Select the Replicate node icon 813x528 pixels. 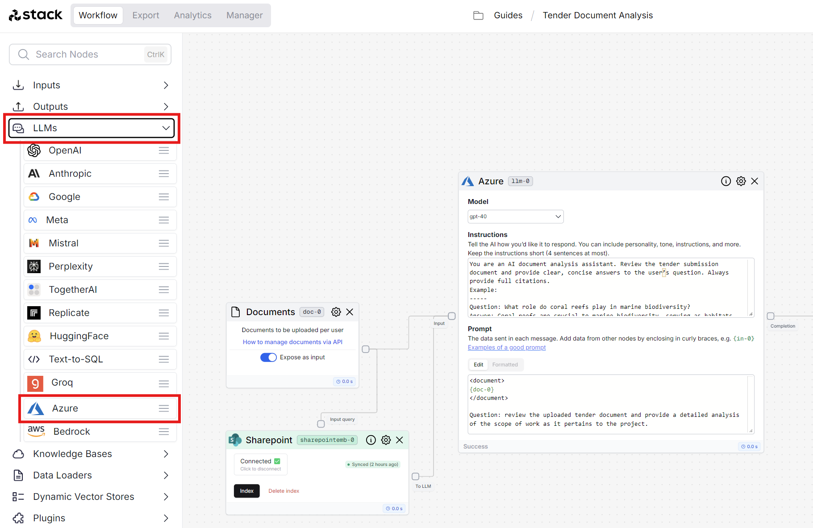click(34, 313)
